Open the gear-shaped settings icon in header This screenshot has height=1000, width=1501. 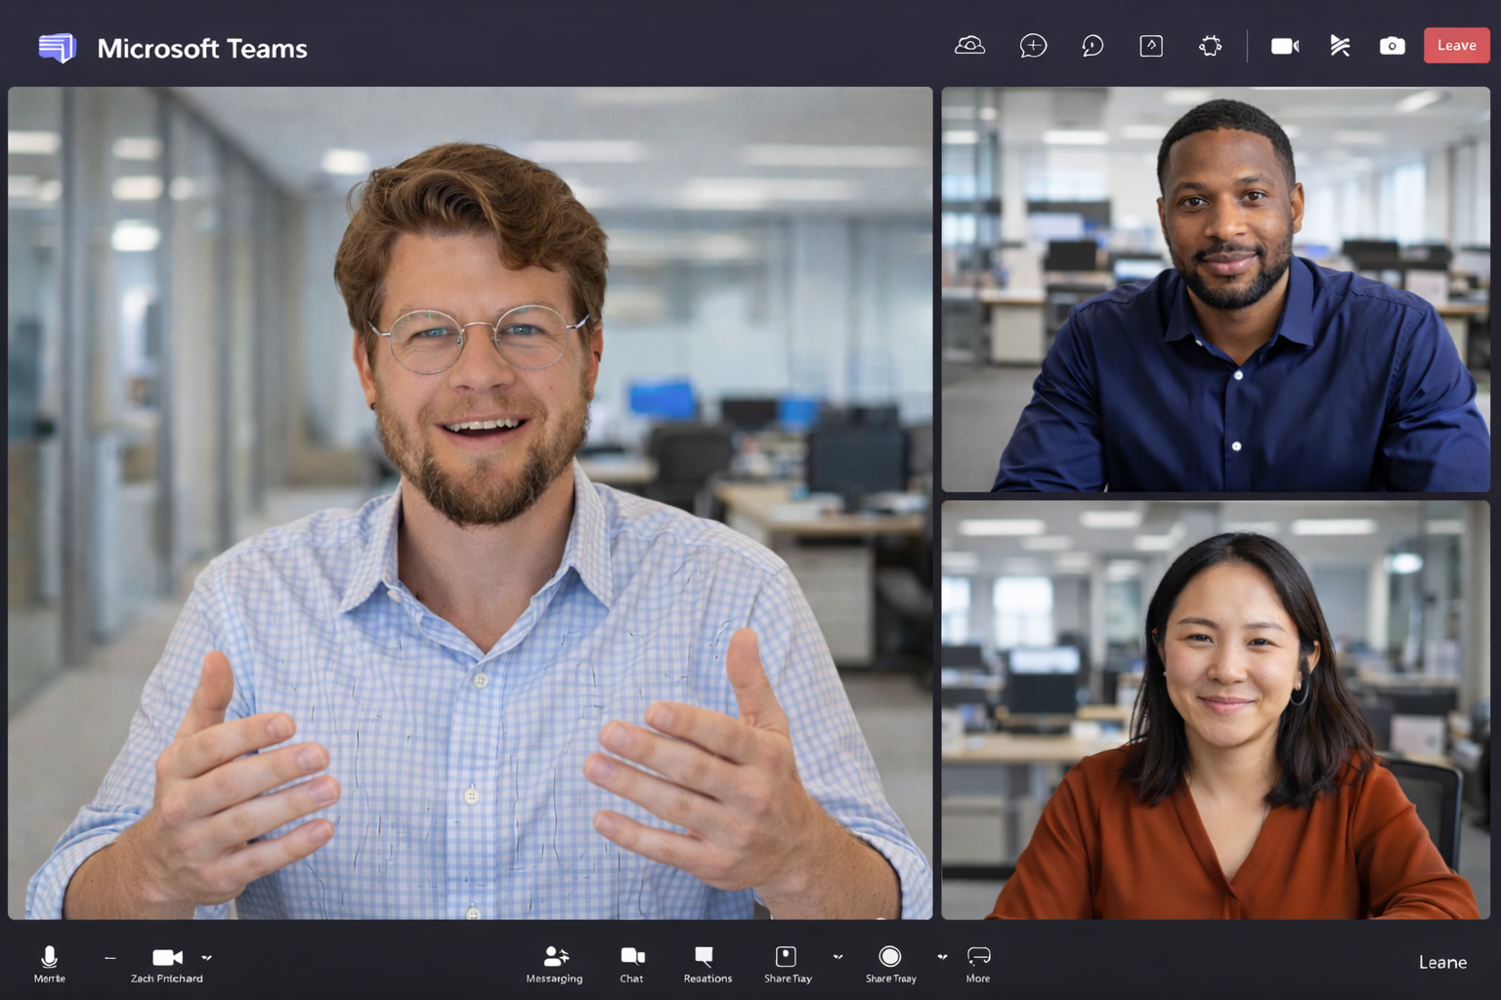[x=1210, y=46]
